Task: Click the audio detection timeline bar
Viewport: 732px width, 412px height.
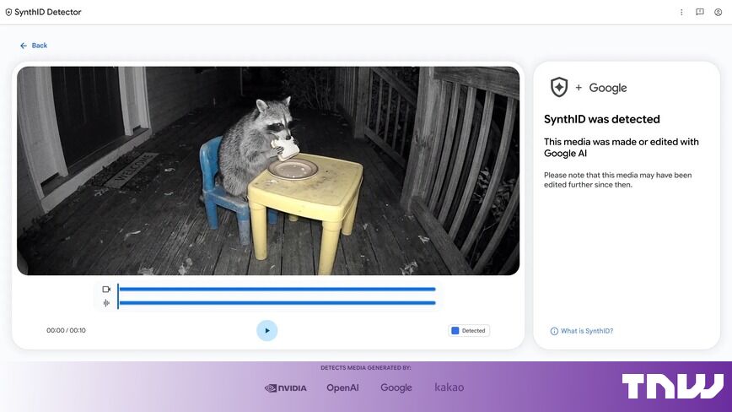Action: pos(277,303)
